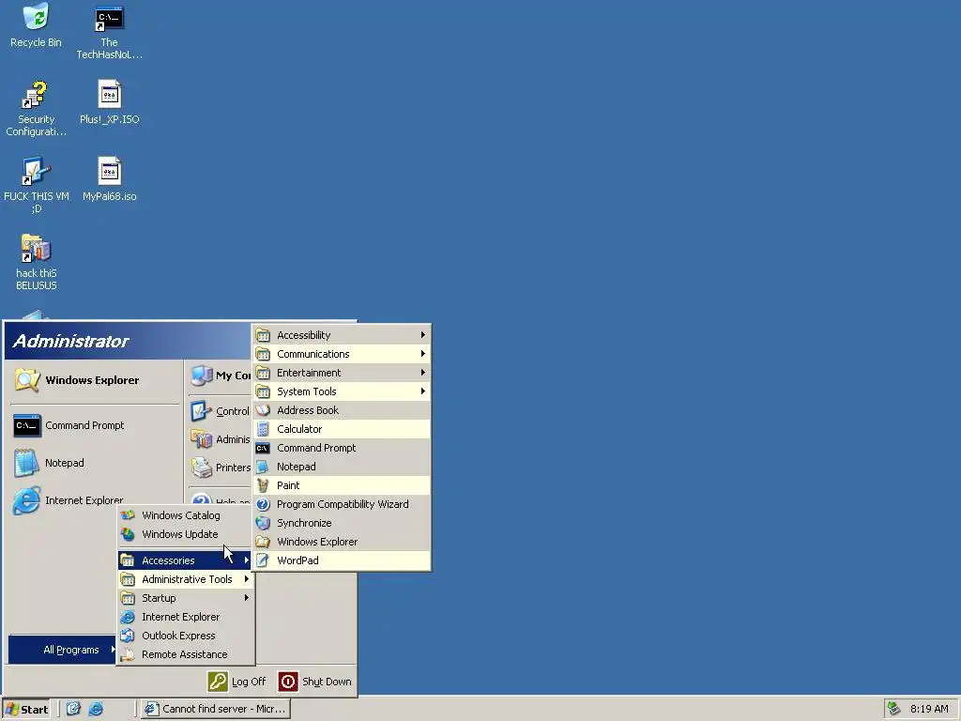Expand the Communications submenu

coord(342,354)
